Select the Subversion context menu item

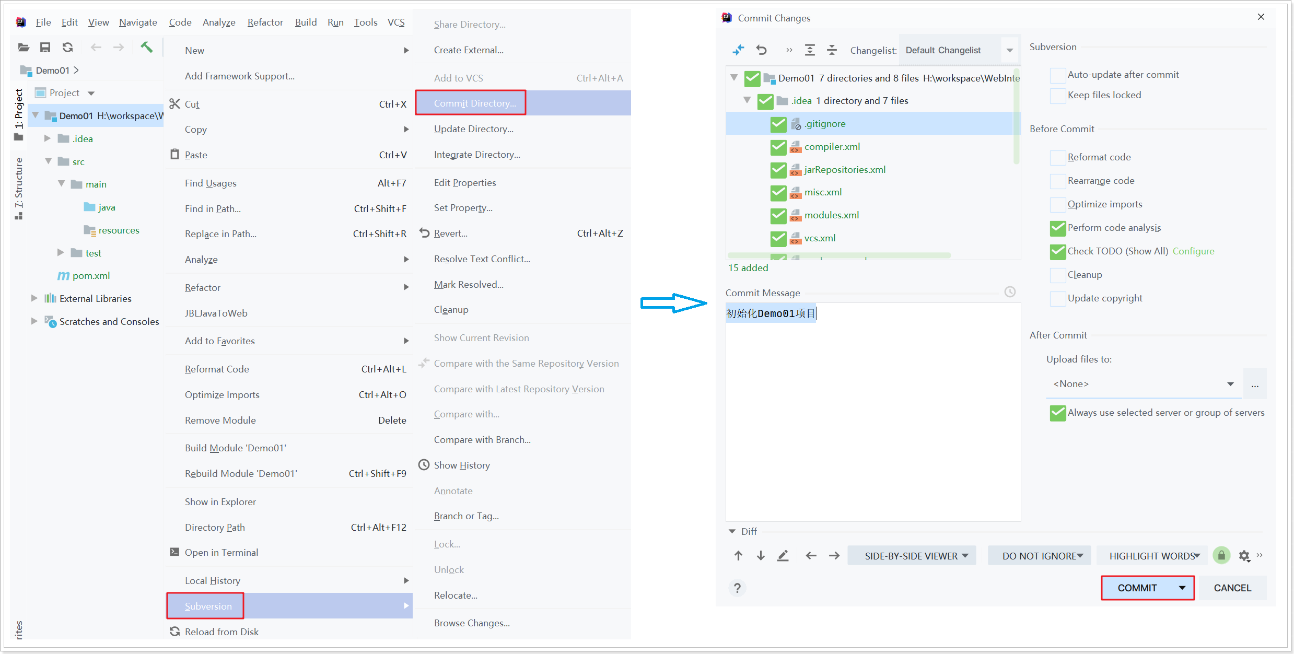289,606
